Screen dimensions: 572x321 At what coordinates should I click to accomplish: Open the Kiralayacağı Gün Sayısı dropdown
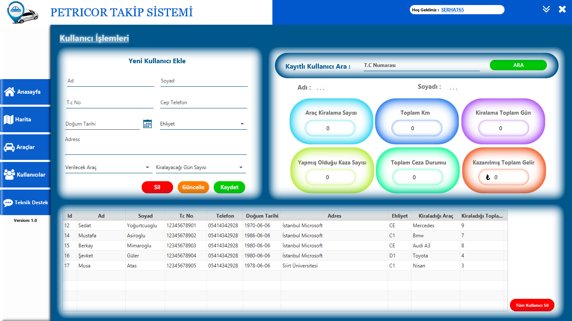click(241, 167)
